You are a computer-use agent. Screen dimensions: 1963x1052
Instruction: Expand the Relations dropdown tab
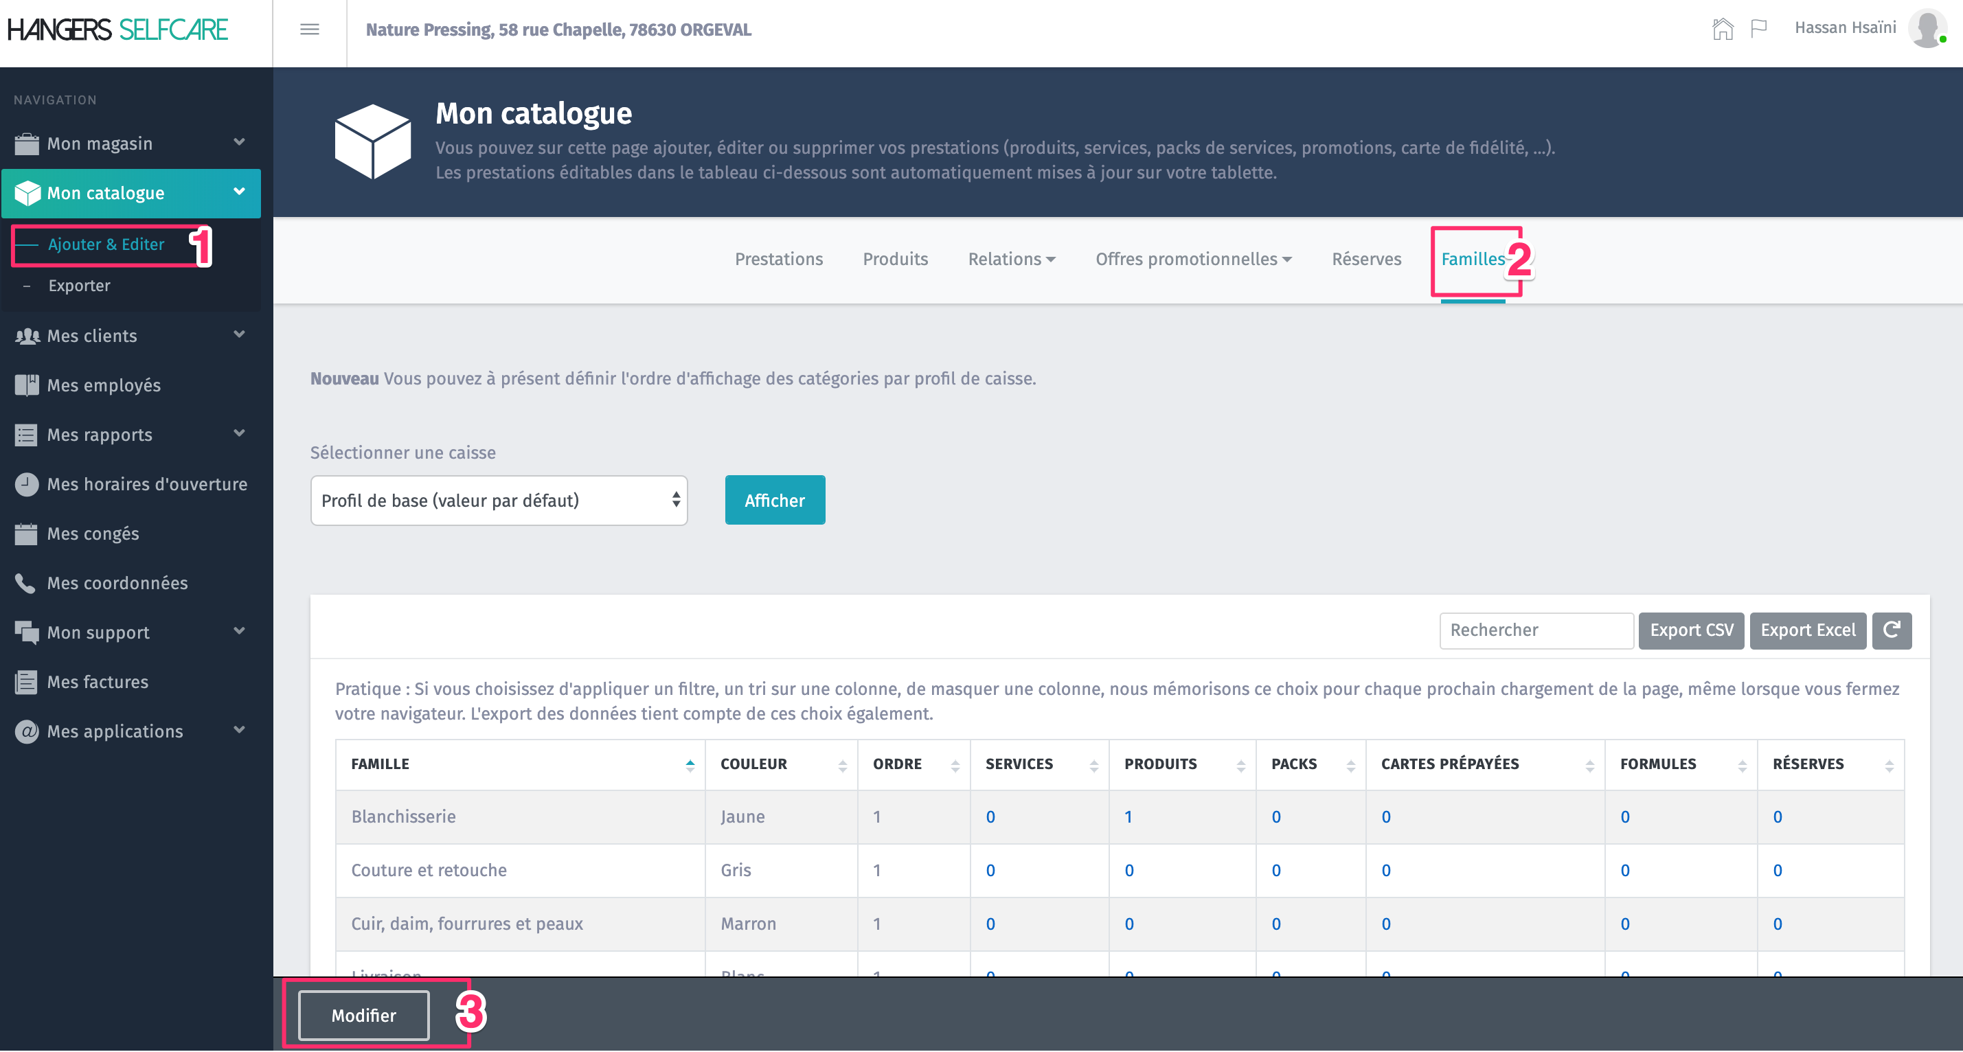[1011, 259]
